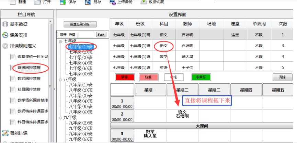Open 基本数据 in navigation
The height and width of the screenshot is (143, 297).
[x=19, y=24]
